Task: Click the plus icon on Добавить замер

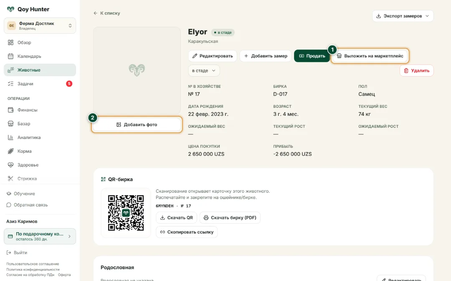Action: click(x=246, y=56)
